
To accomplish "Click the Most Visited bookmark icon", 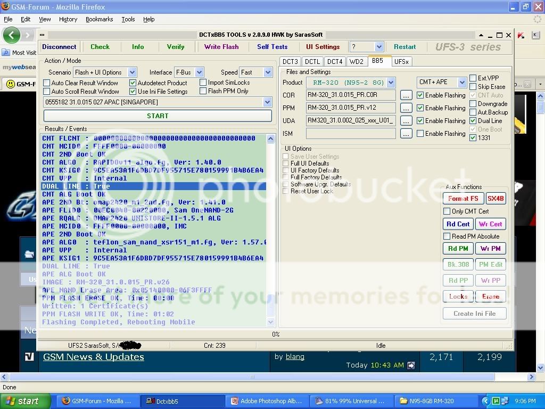I will click(6, 53).
